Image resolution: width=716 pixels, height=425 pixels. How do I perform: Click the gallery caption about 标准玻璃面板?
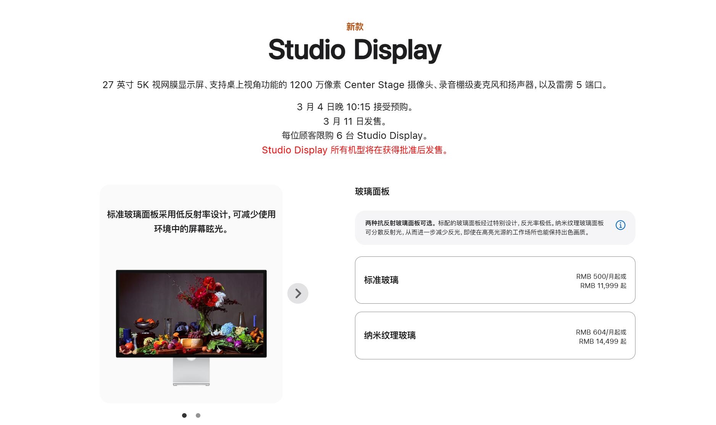click(x=191, y=222)
